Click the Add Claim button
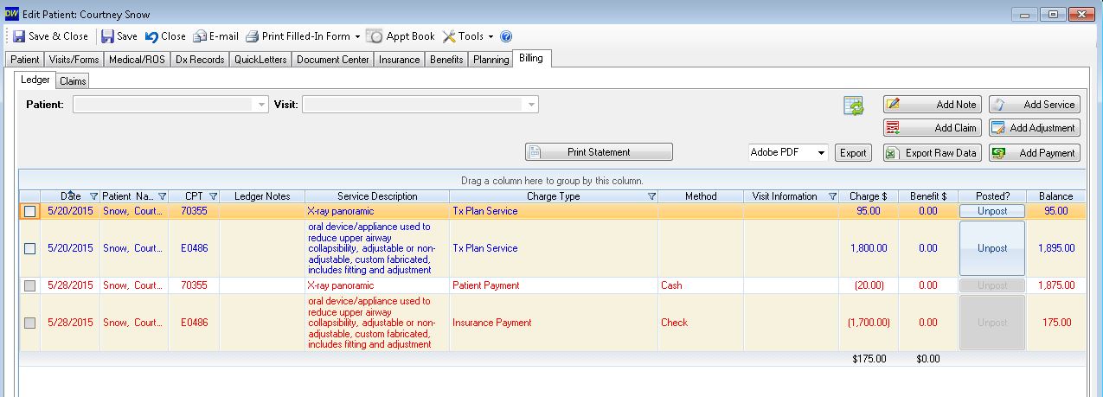The width and height of the screenshot is (1103, 397). point(932,128)
